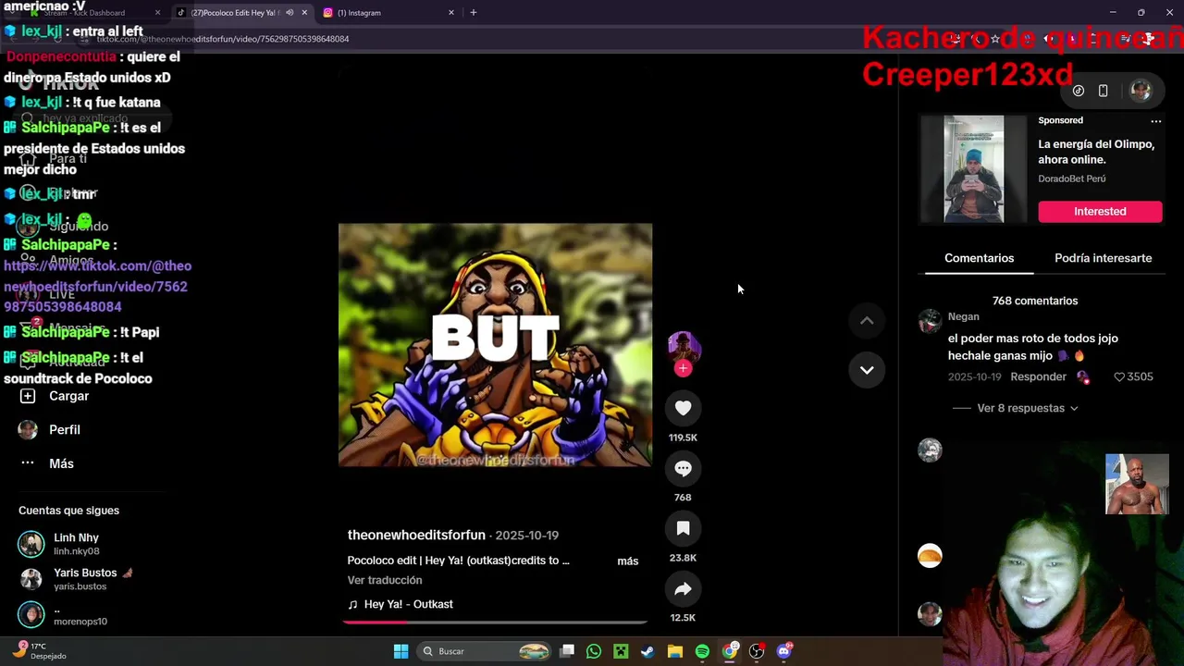Open the Windows Start menu
Screen dimensions: 1184x666
coord(401,651)
